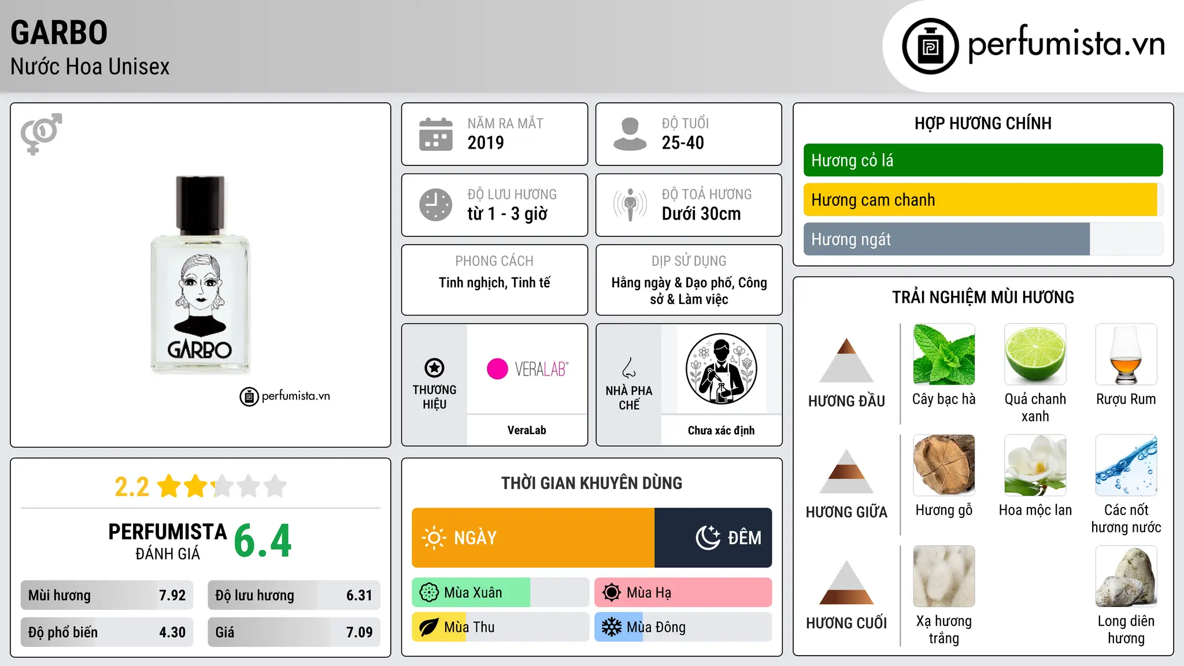The height and width of the screenshot is (666, 1184).
Task: Select the Garbo perfume bottle image
Action: 200,274
